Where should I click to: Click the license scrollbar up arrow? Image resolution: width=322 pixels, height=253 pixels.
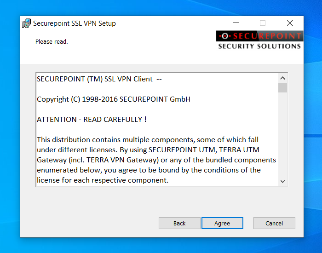tap(282, 78)
